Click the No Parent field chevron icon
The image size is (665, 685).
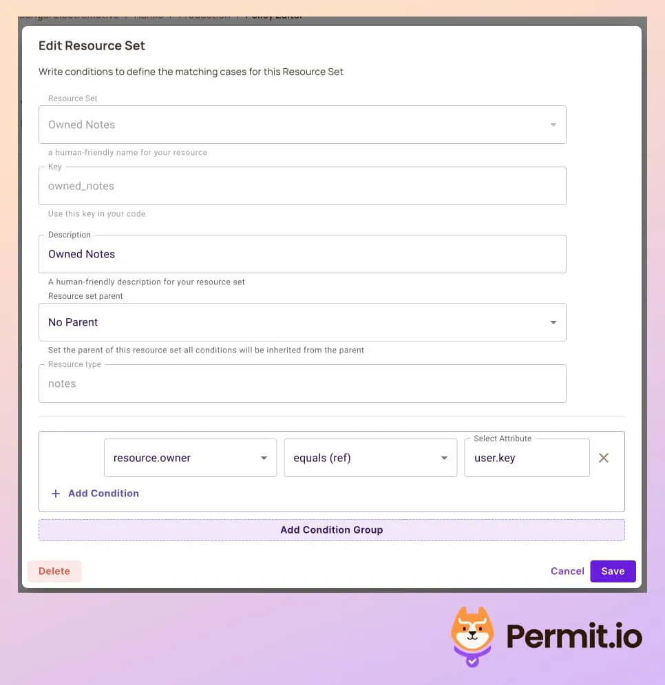pos(553,322)
